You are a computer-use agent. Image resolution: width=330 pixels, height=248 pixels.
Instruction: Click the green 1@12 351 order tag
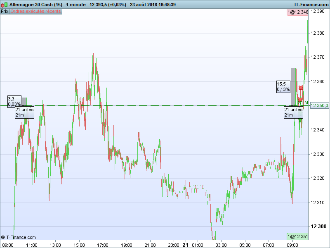click(297, 236)
